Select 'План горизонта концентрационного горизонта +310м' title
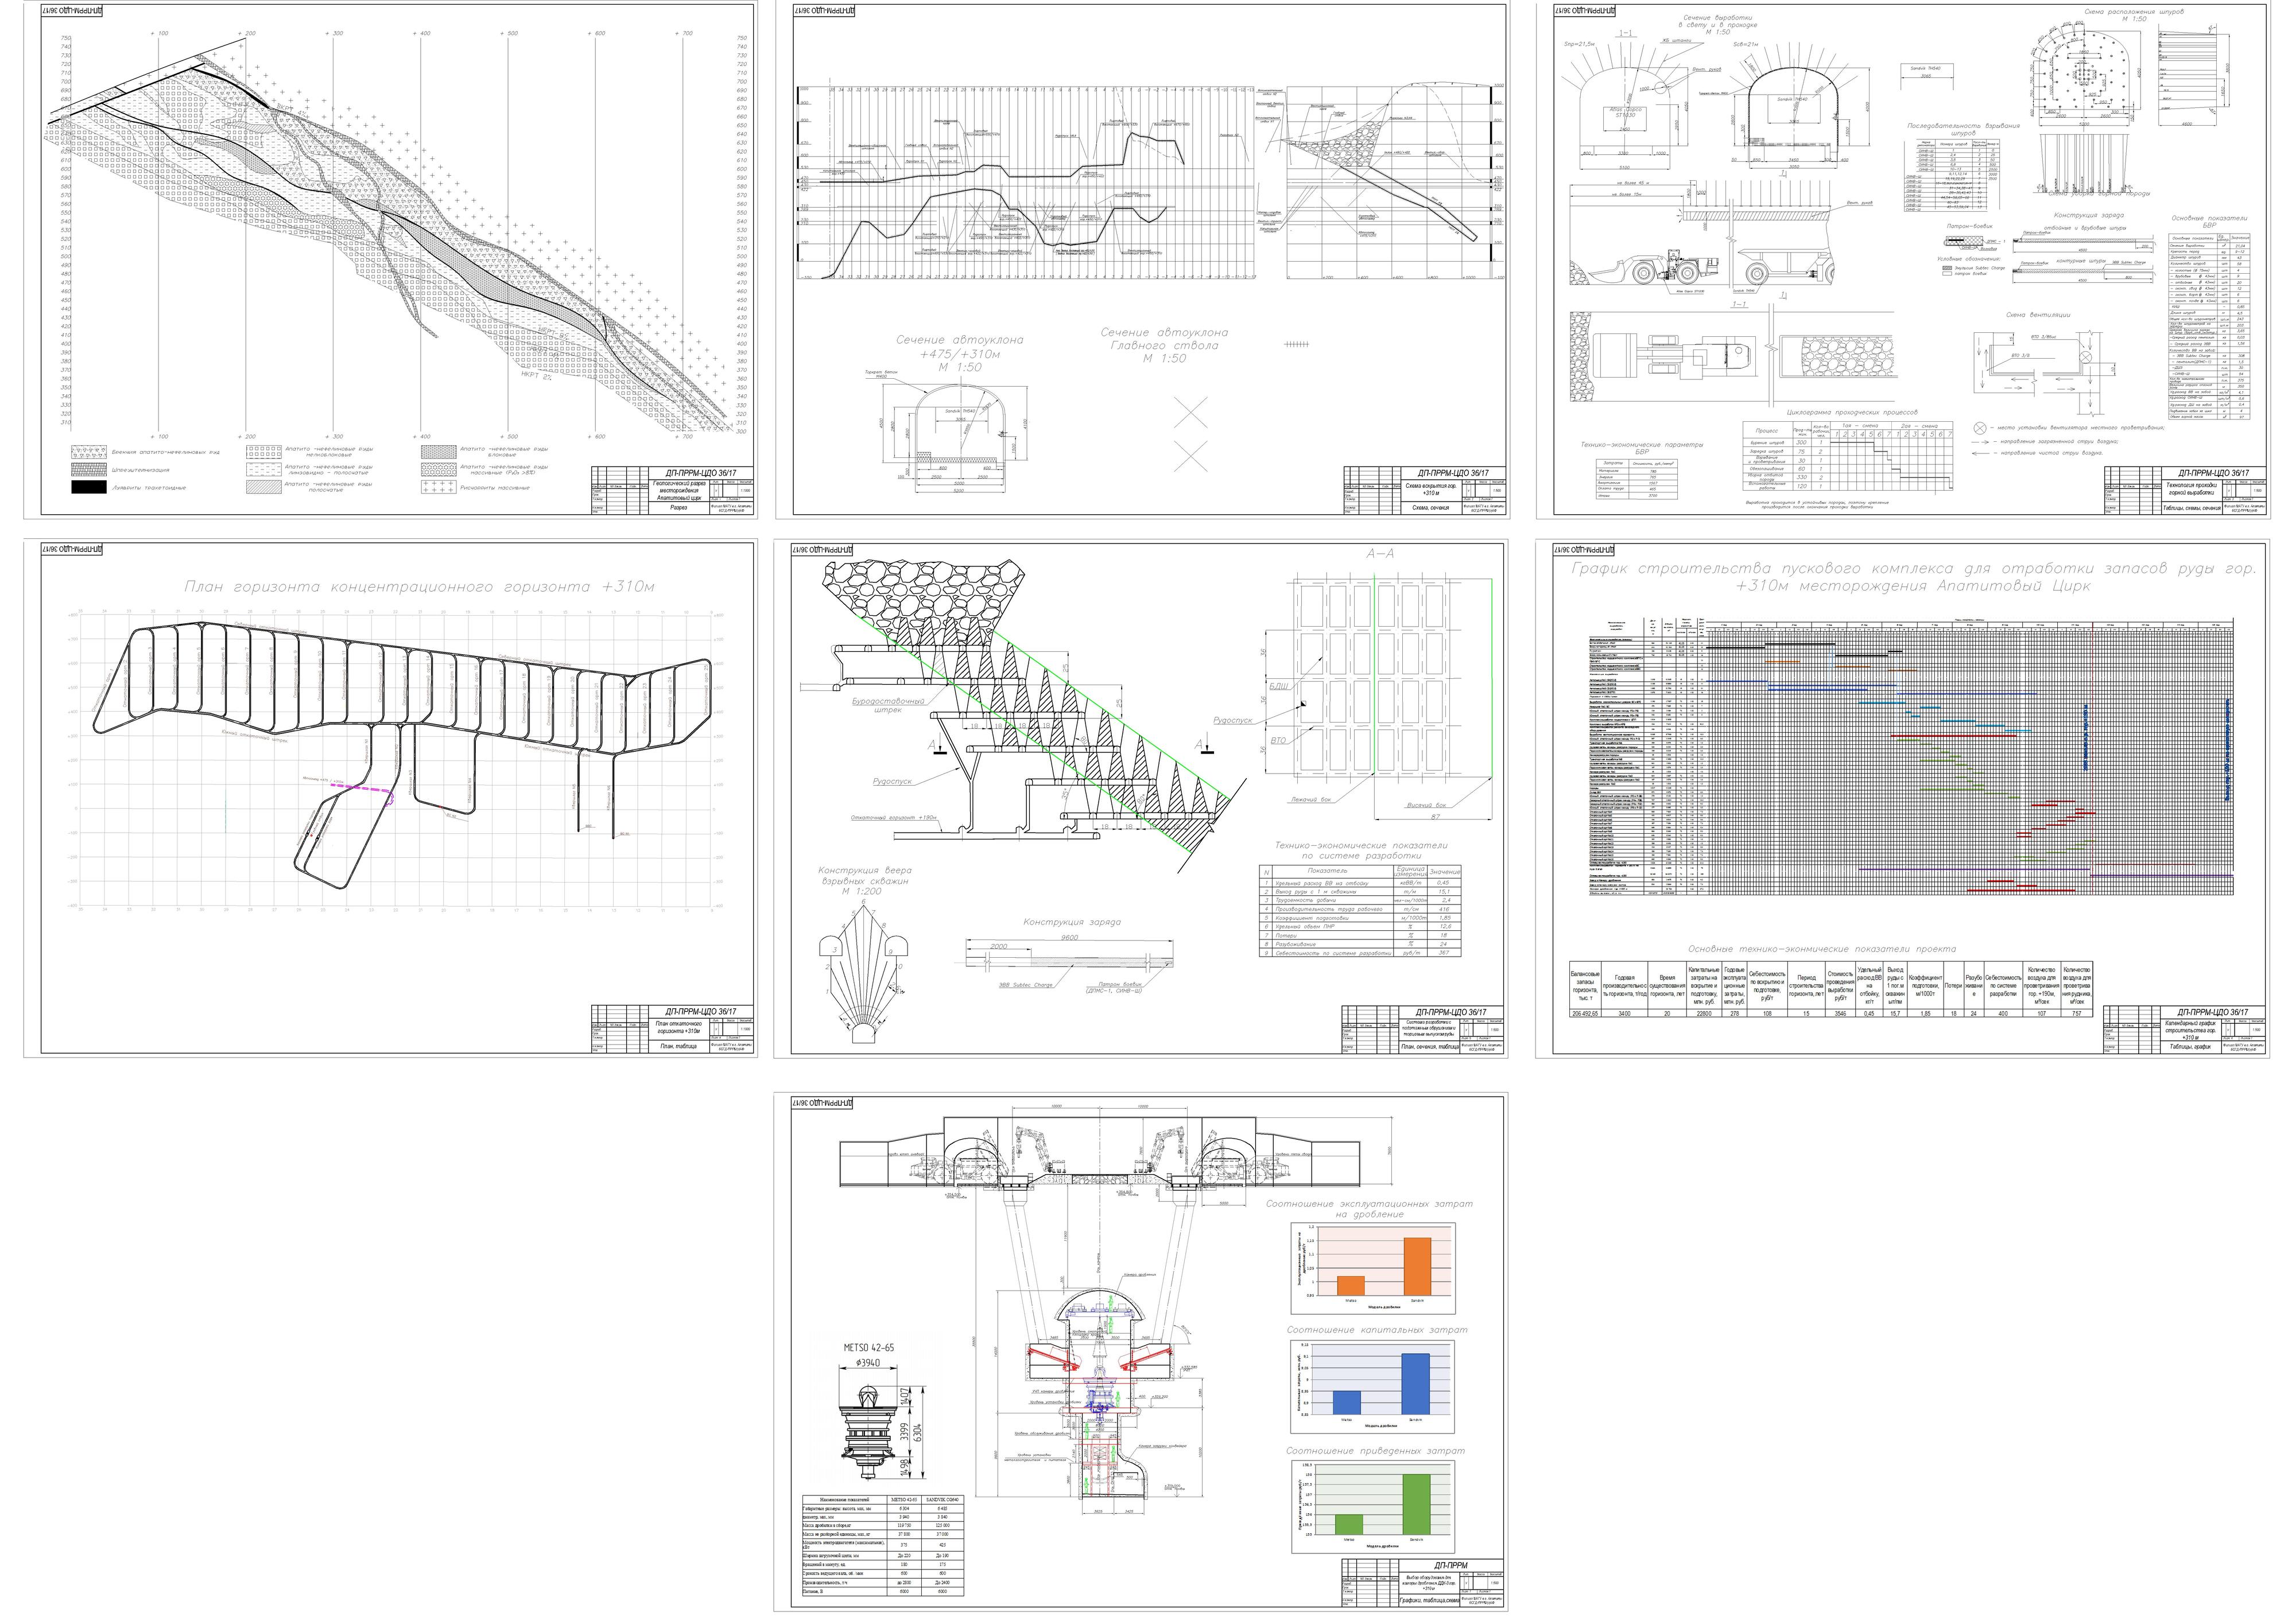Screen dimensions: 2296x1616 point(419,587)
